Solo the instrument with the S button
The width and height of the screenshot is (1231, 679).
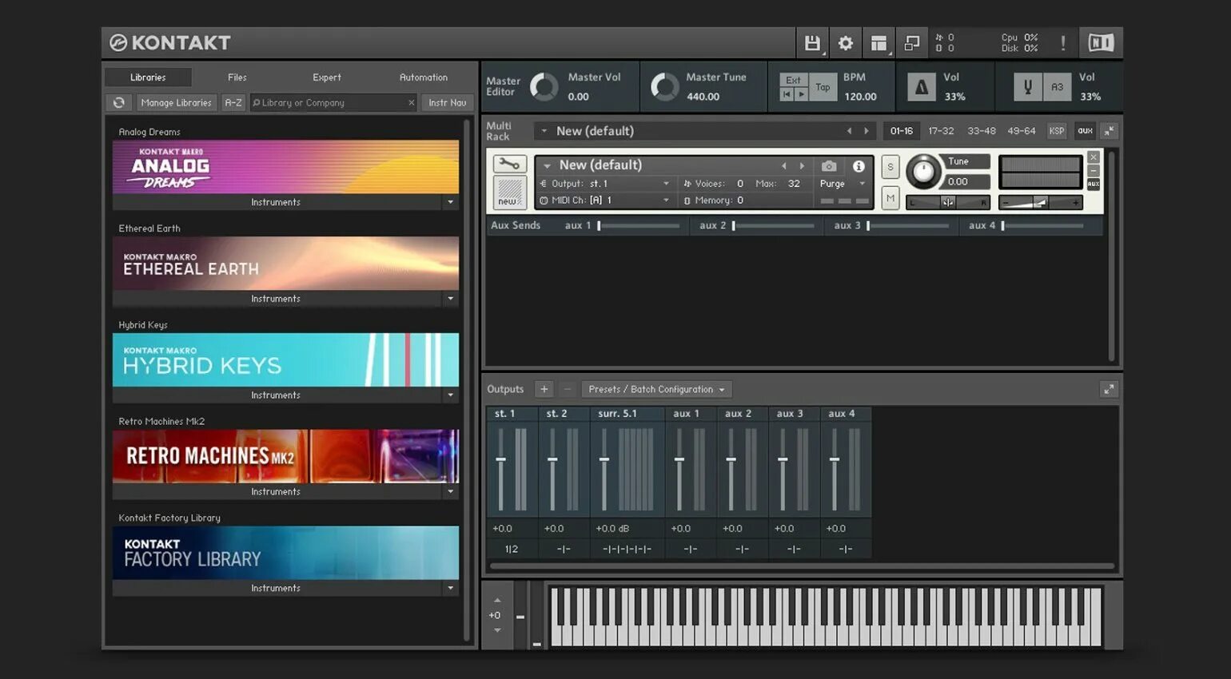point(890,167)
